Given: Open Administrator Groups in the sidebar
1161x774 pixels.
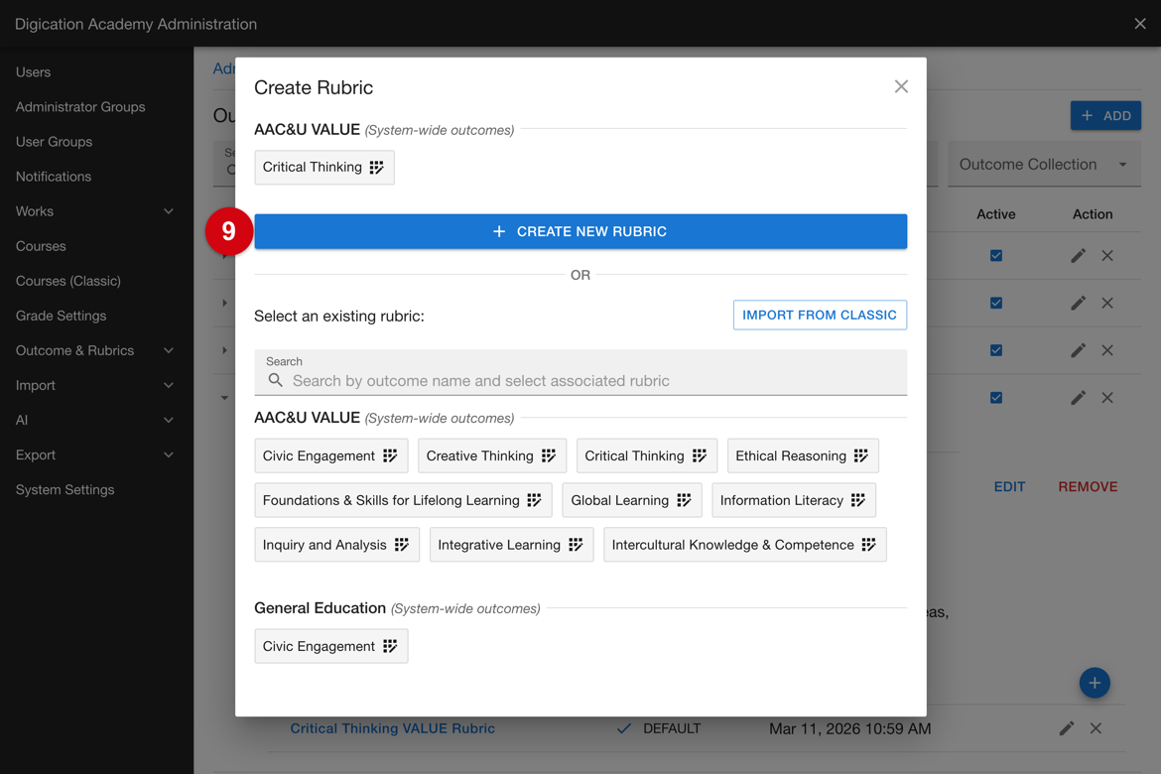Looking at the screenshot, I should point(80,106).
